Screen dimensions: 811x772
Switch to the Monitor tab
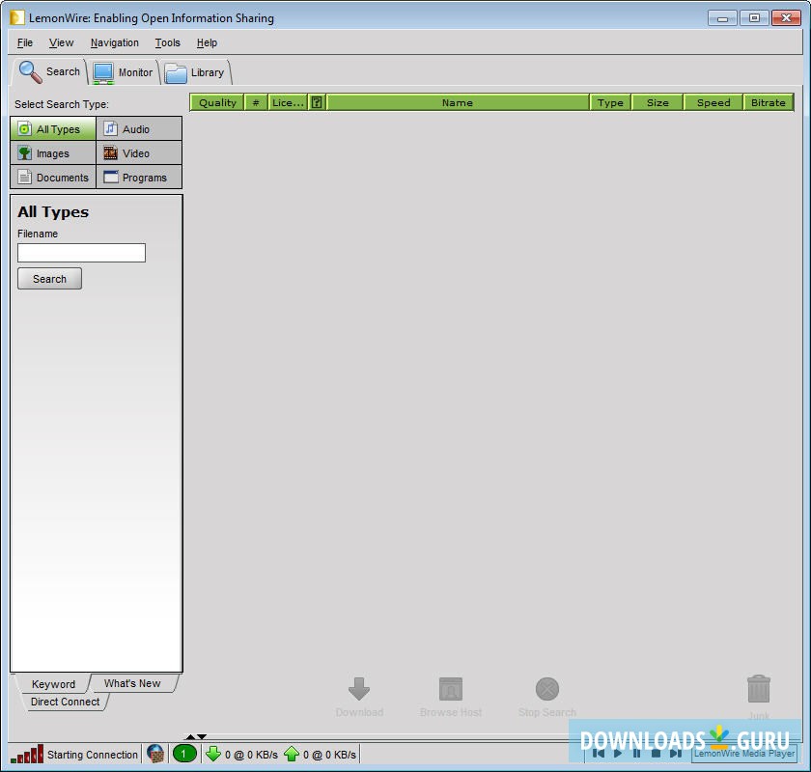[123, 71]
